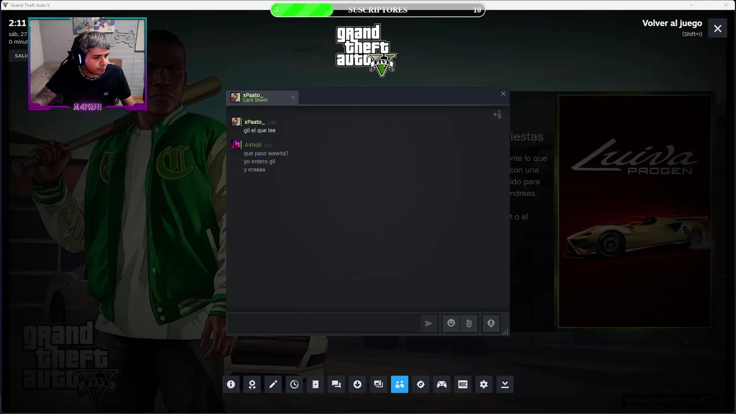
Task: Open the notes pencil icon
Action: [x=273, y=384]
